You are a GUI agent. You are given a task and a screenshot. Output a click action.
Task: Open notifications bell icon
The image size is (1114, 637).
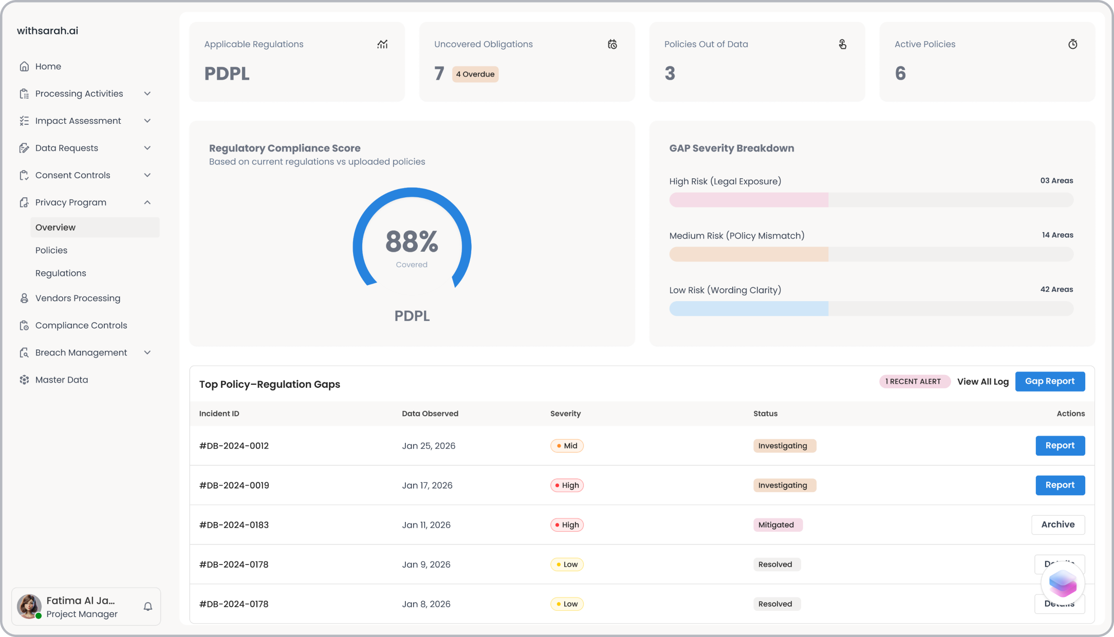point(148,607)
